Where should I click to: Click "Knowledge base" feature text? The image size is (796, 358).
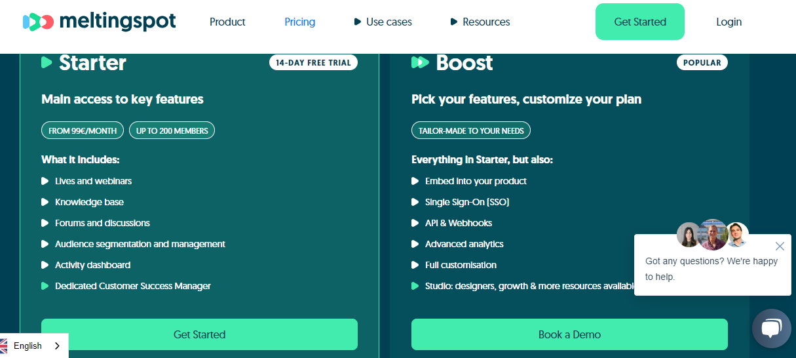pyautogui.click(x=89, y=202)
